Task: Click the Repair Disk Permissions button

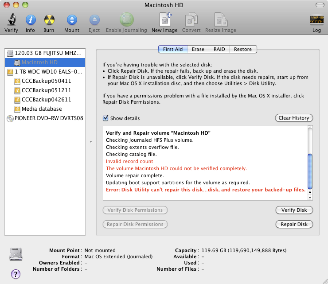Action: click(135, 224)
